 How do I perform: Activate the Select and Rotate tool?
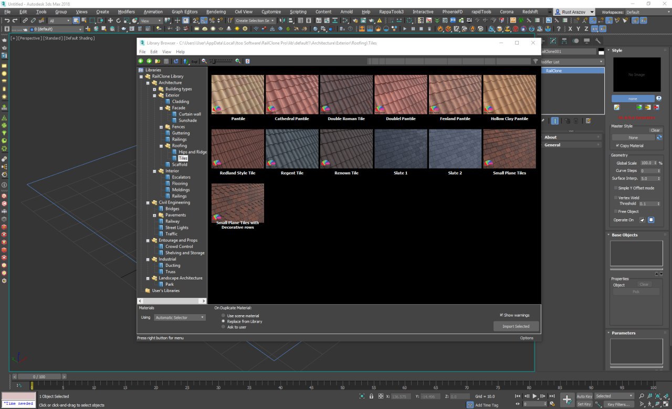click(x=119, y=20)
